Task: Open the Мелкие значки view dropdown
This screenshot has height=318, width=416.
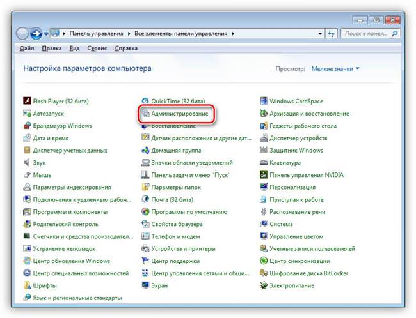Action: (x=335, y=68)
